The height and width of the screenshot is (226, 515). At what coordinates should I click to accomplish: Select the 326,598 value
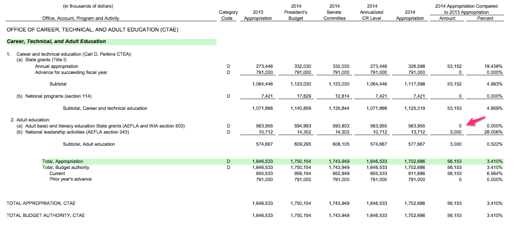417,66
